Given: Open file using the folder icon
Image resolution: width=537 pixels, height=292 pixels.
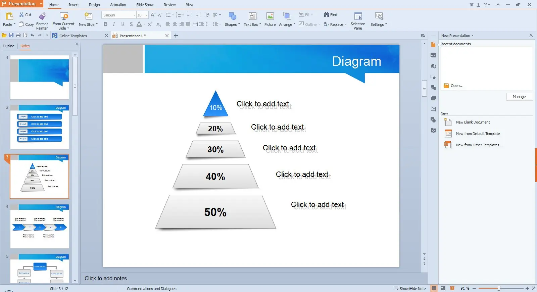Looking at the screenshot, I should [4, 35].
